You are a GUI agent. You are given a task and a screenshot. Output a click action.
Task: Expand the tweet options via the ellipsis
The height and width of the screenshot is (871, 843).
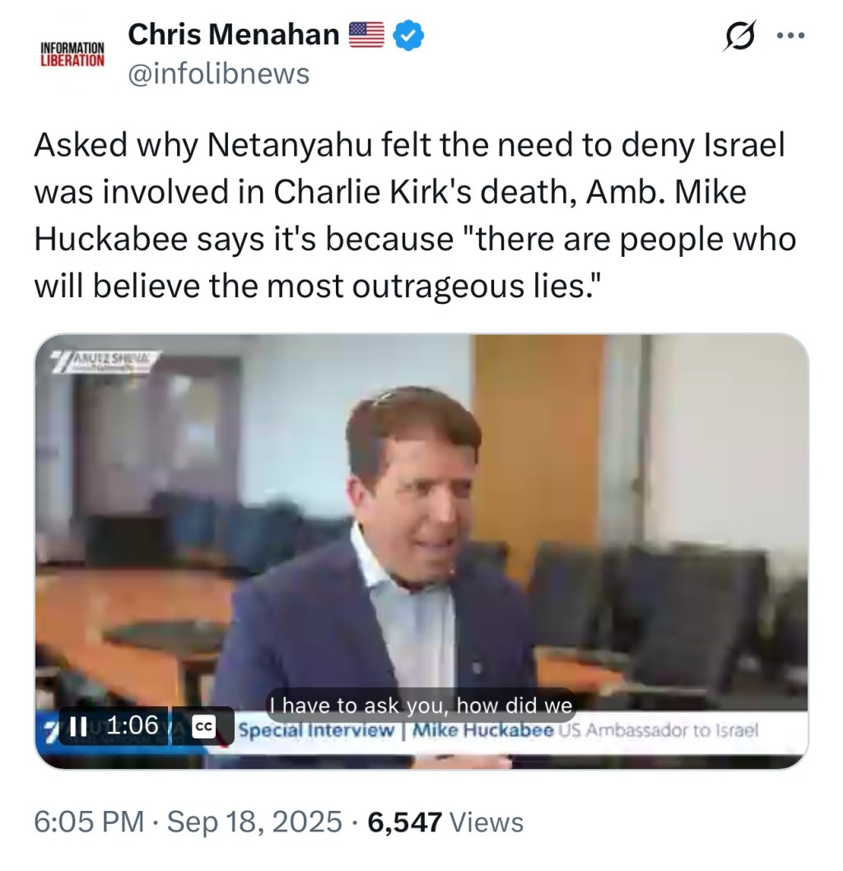tap(792, 35)
